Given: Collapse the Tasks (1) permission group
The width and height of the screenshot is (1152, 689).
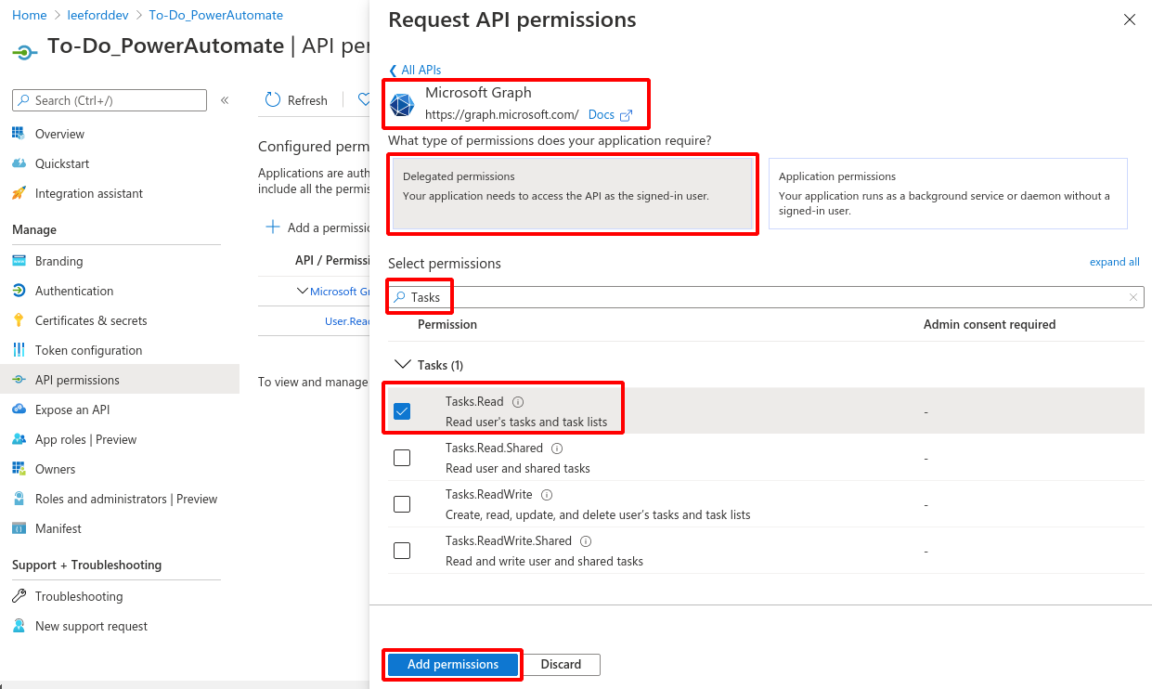Looking at the screenshot, I should (402, 365).
